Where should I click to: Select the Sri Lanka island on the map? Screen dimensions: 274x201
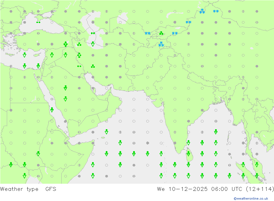pos(189,158)
